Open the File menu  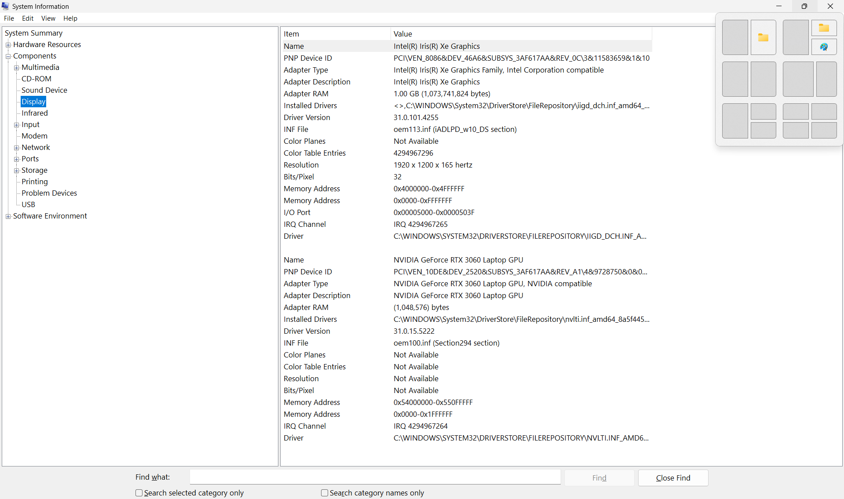[x=9, y=18]
